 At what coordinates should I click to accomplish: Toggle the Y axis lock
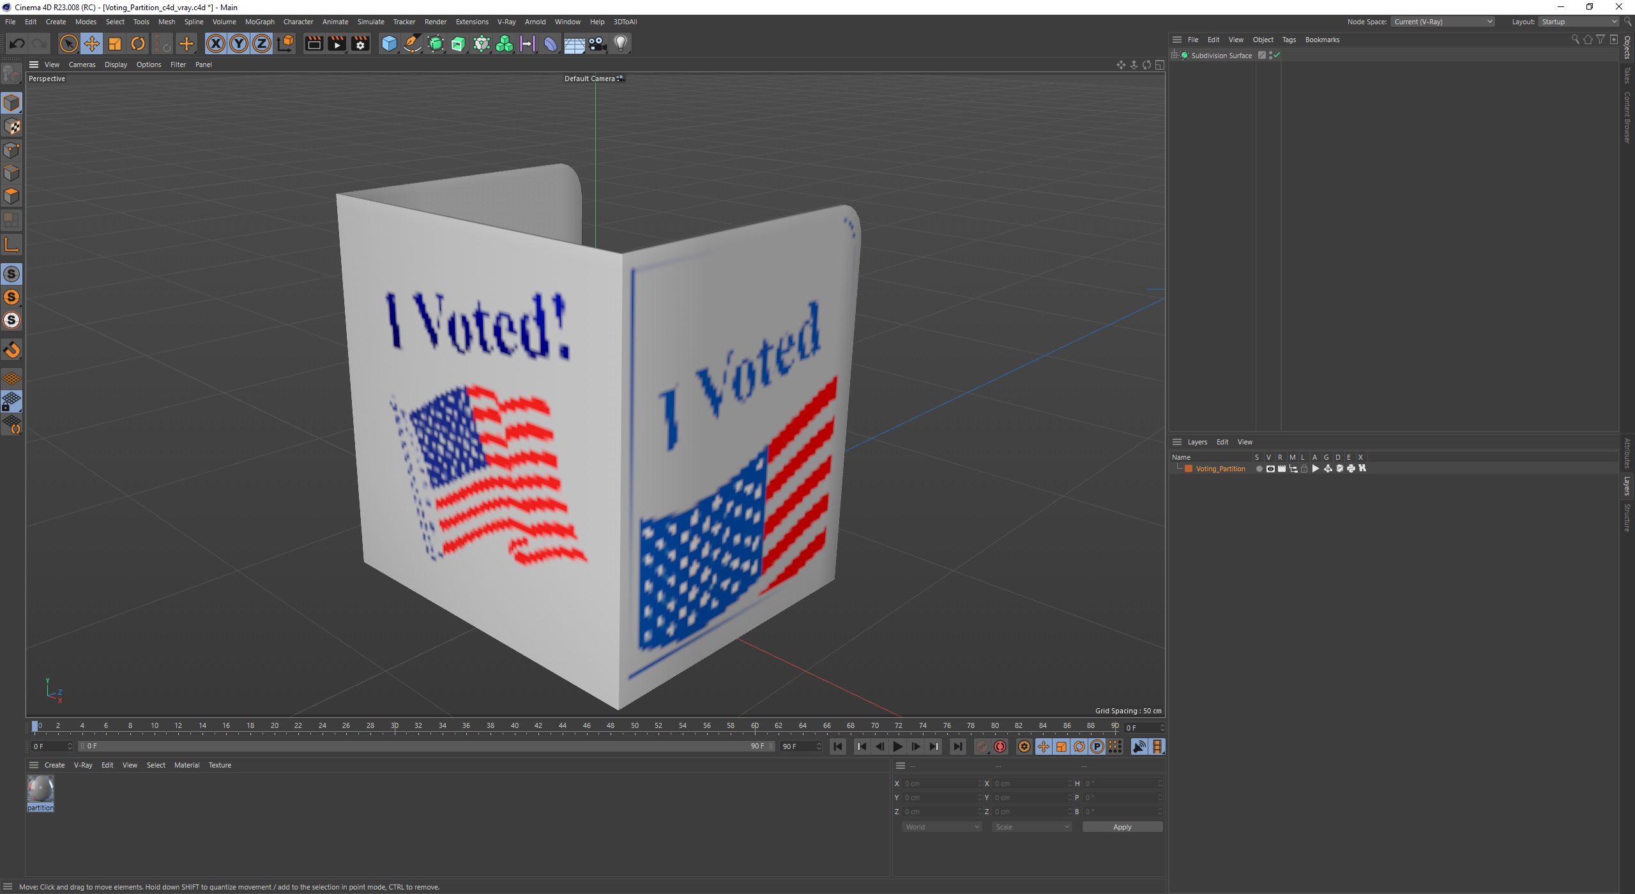point(239,43)
